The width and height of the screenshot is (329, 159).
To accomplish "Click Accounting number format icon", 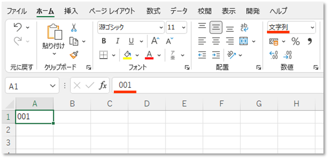I will 274,41.
